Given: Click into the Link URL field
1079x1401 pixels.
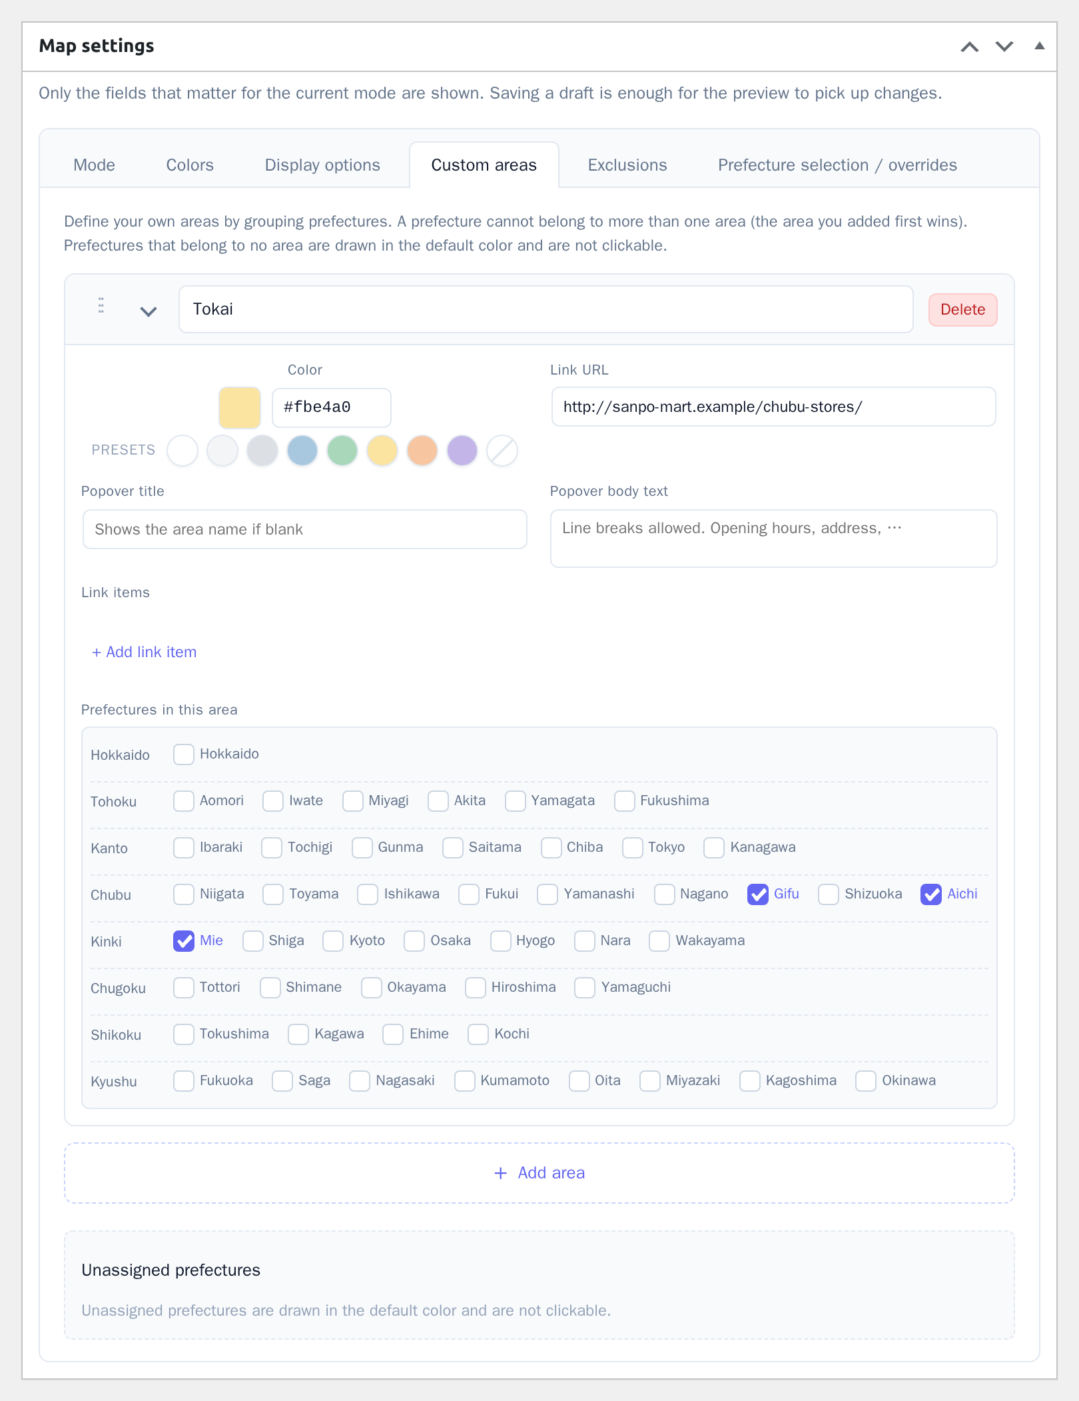Looking at the screenshot, I should pyautogui.click(x=773, y=407).
